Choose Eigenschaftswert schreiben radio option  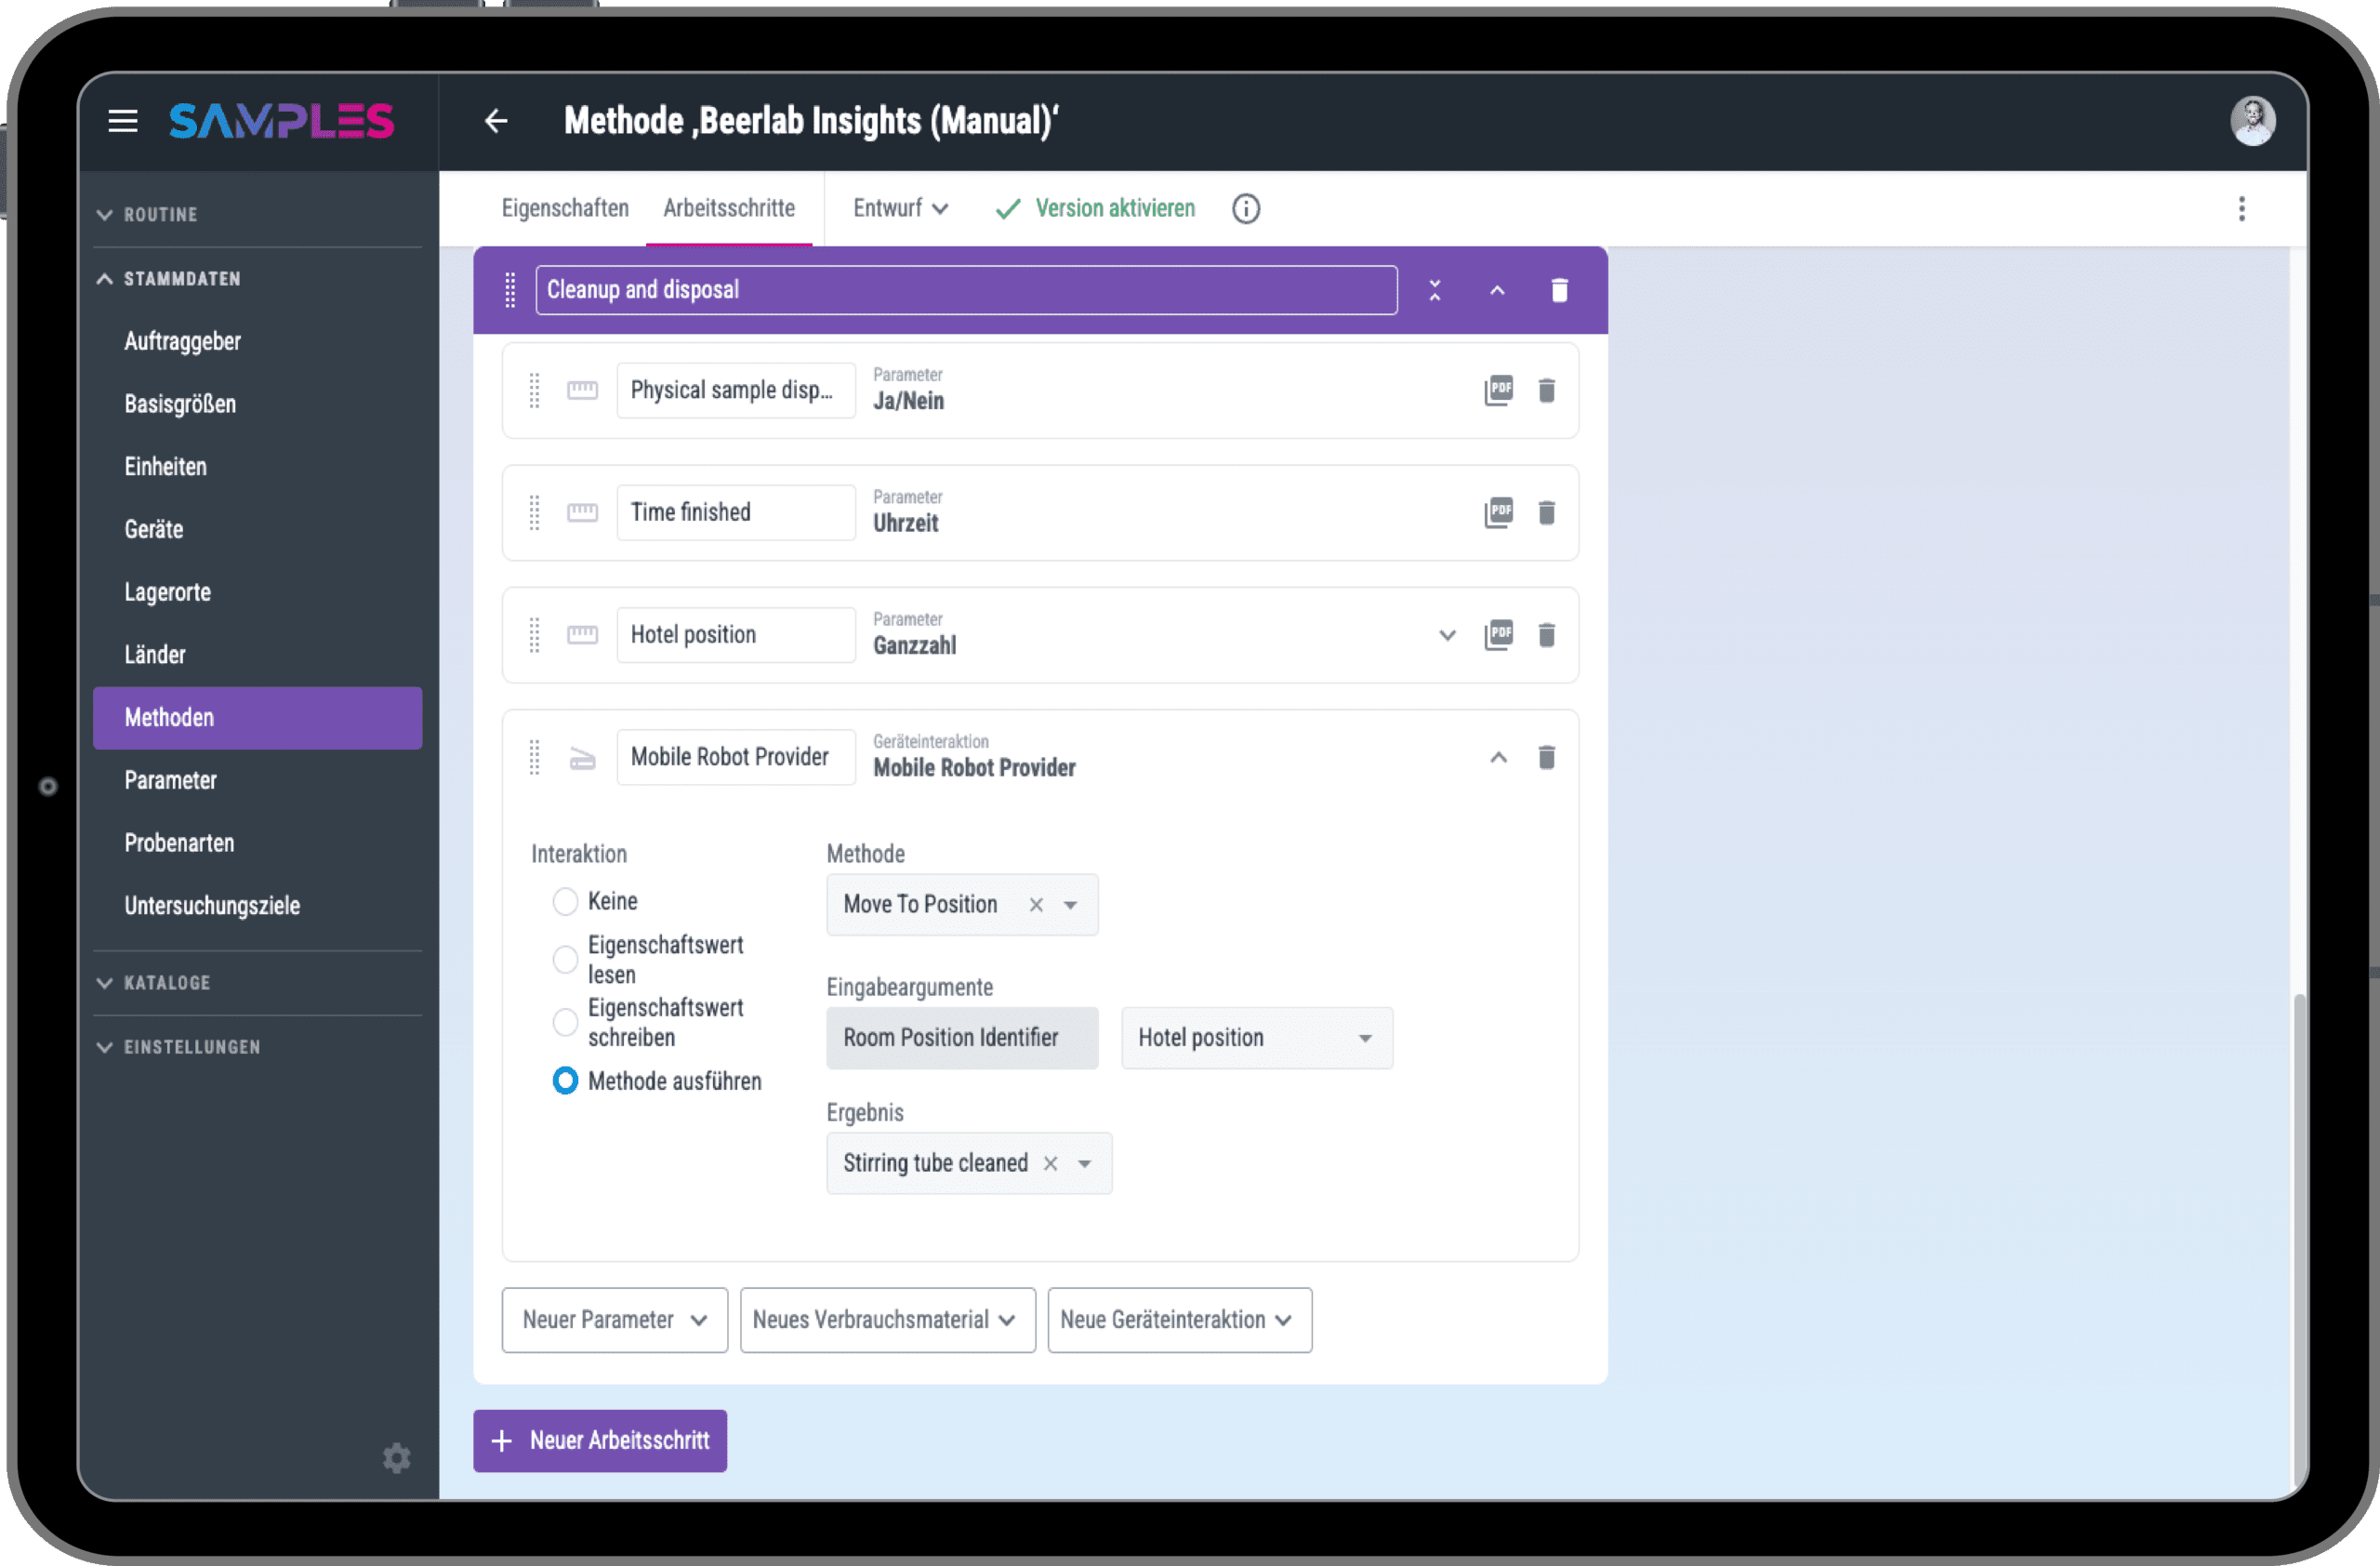[565, 1022]
